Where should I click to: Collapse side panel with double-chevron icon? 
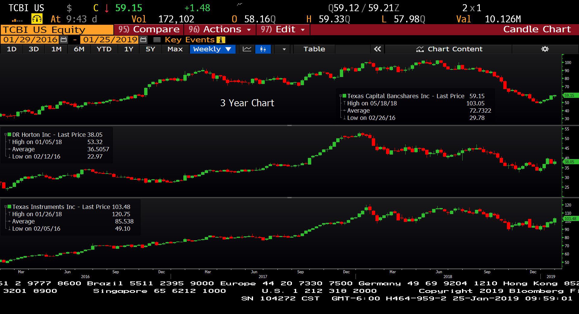[x=377, y=49]
